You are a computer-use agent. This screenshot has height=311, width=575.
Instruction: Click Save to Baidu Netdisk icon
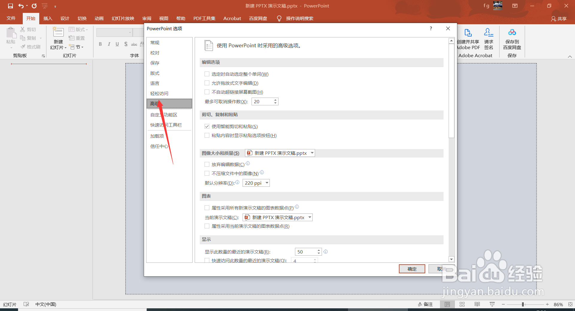click(x=512, y=32)
